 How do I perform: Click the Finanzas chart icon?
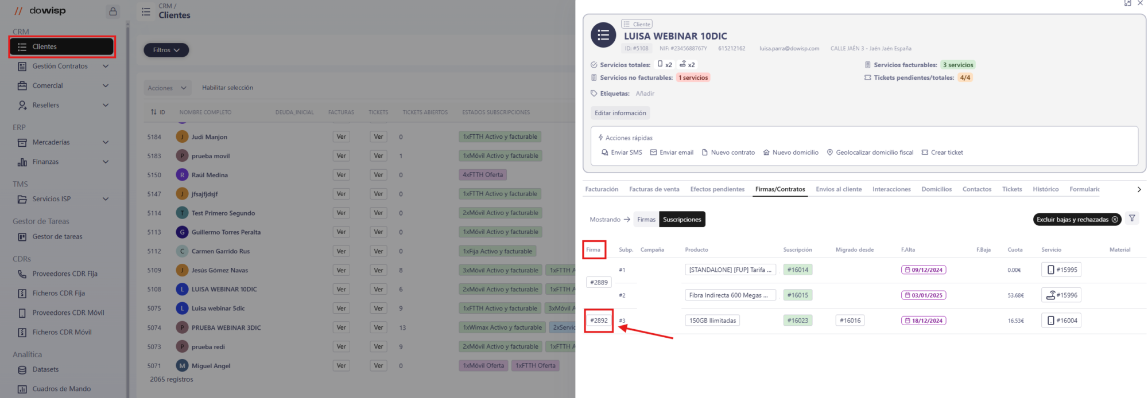point(22,162)
